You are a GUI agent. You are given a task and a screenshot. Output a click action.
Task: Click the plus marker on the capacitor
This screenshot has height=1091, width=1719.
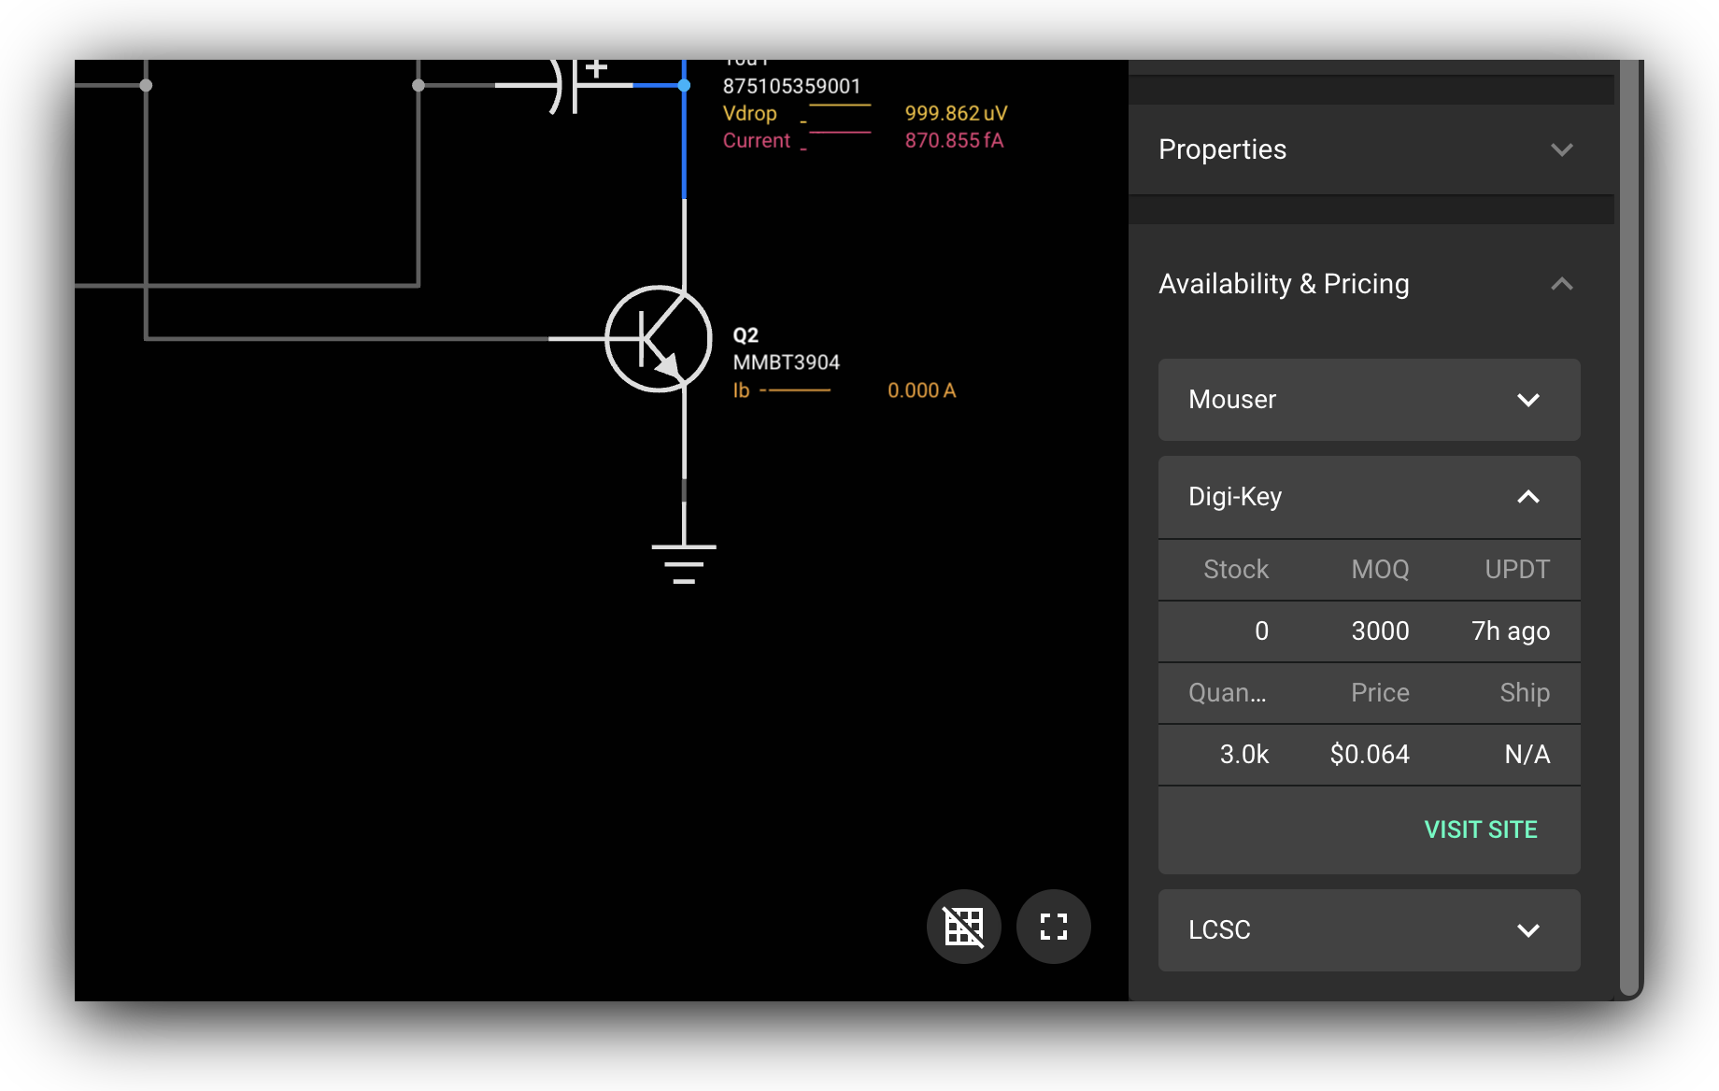point(595,66)
